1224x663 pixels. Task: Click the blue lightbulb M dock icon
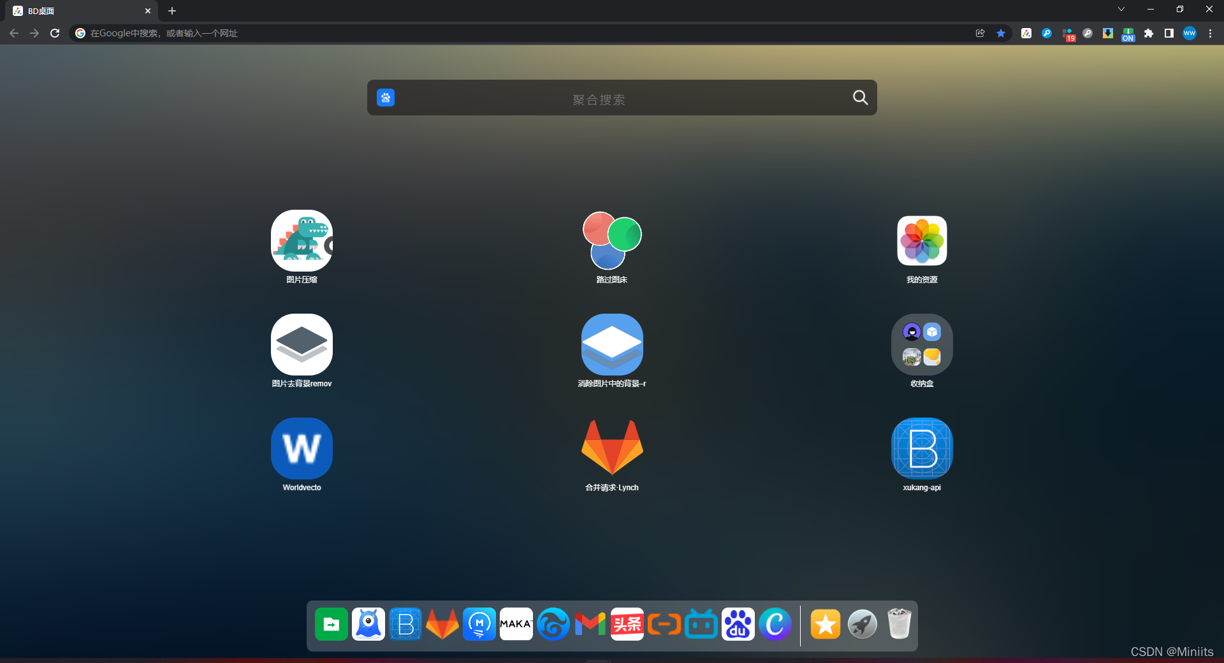point(479,624)
